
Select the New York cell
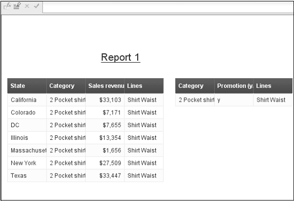pos(27,163)
